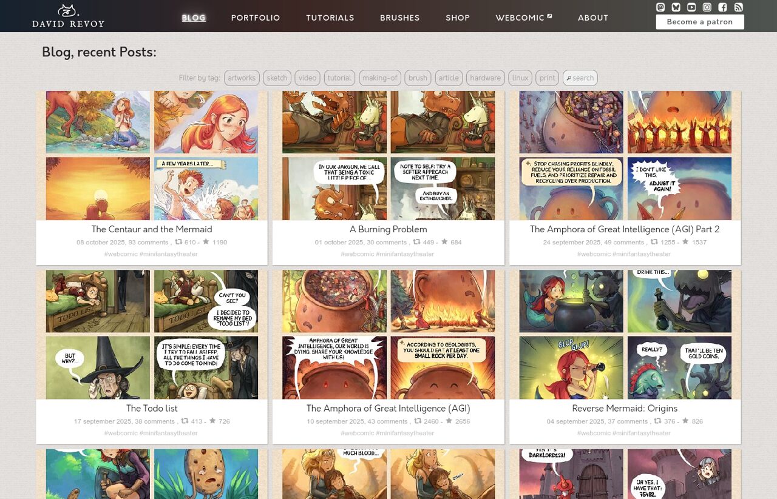Open the Mastodon profile icon

click(x=660, y=7)
